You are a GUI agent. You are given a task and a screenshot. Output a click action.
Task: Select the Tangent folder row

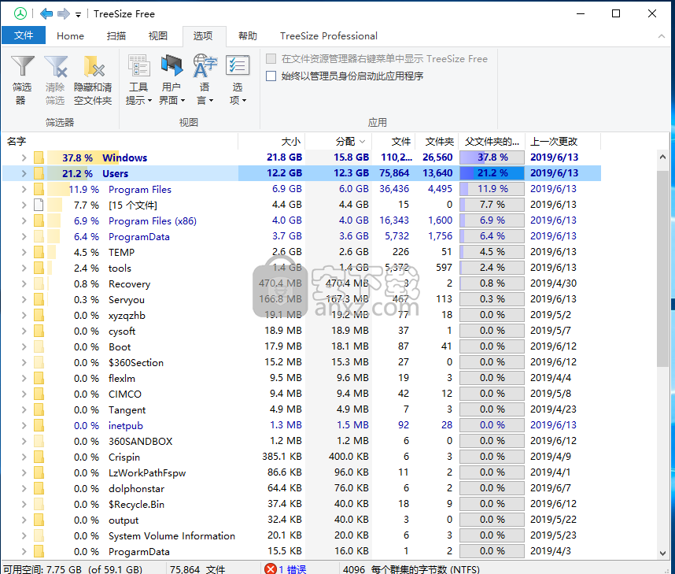pos(301,409)
